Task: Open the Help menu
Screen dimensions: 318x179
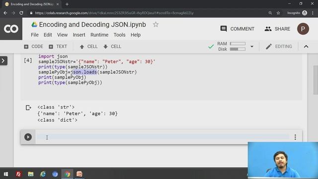Action: pos(136,35)
